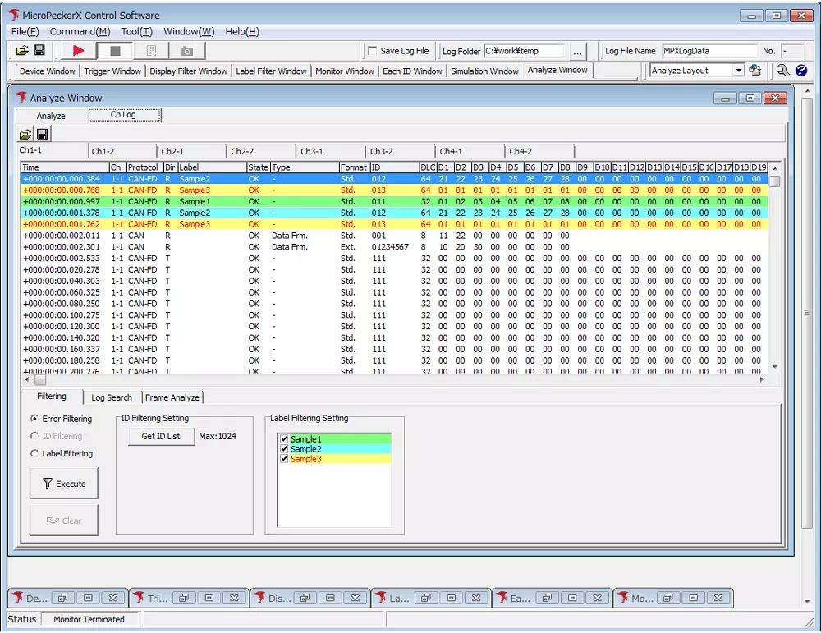Open log file in Analyze Window
This screenshot has height=633, width=821.
pyautogui.click(x=26, y=134)
